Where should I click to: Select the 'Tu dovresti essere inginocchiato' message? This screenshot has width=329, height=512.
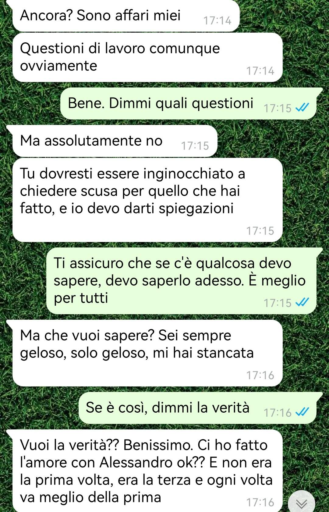click(147, 200)
